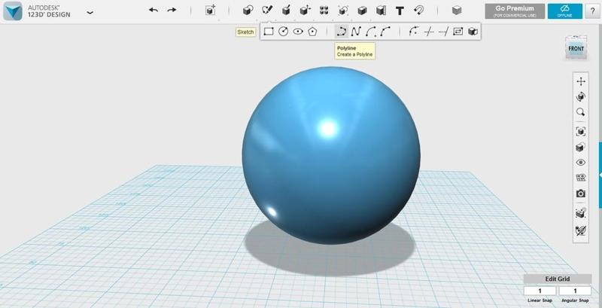Click the Linear Snap value field
The height and width of the screenshot is (308, 602).
pos(540,291)
